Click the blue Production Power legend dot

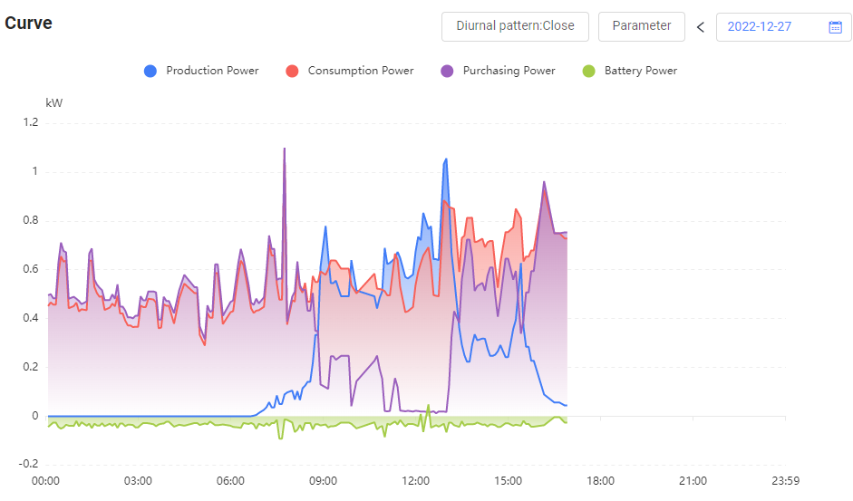tap(150, 71)
